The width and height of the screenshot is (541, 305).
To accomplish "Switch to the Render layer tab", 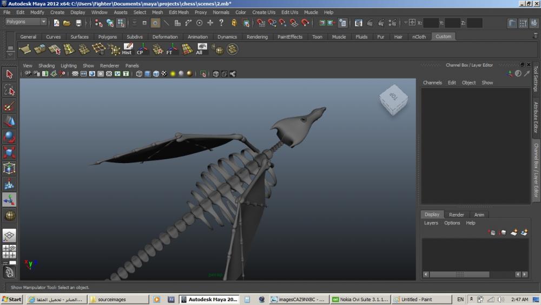I will pos(456,215).
